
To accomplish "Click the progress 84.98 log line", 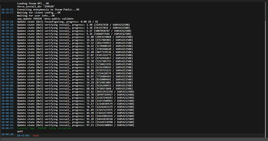I will click(76, 113).
